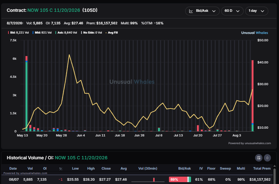Click the chart line icon in Bid/Ask selector

click(191, 11)
